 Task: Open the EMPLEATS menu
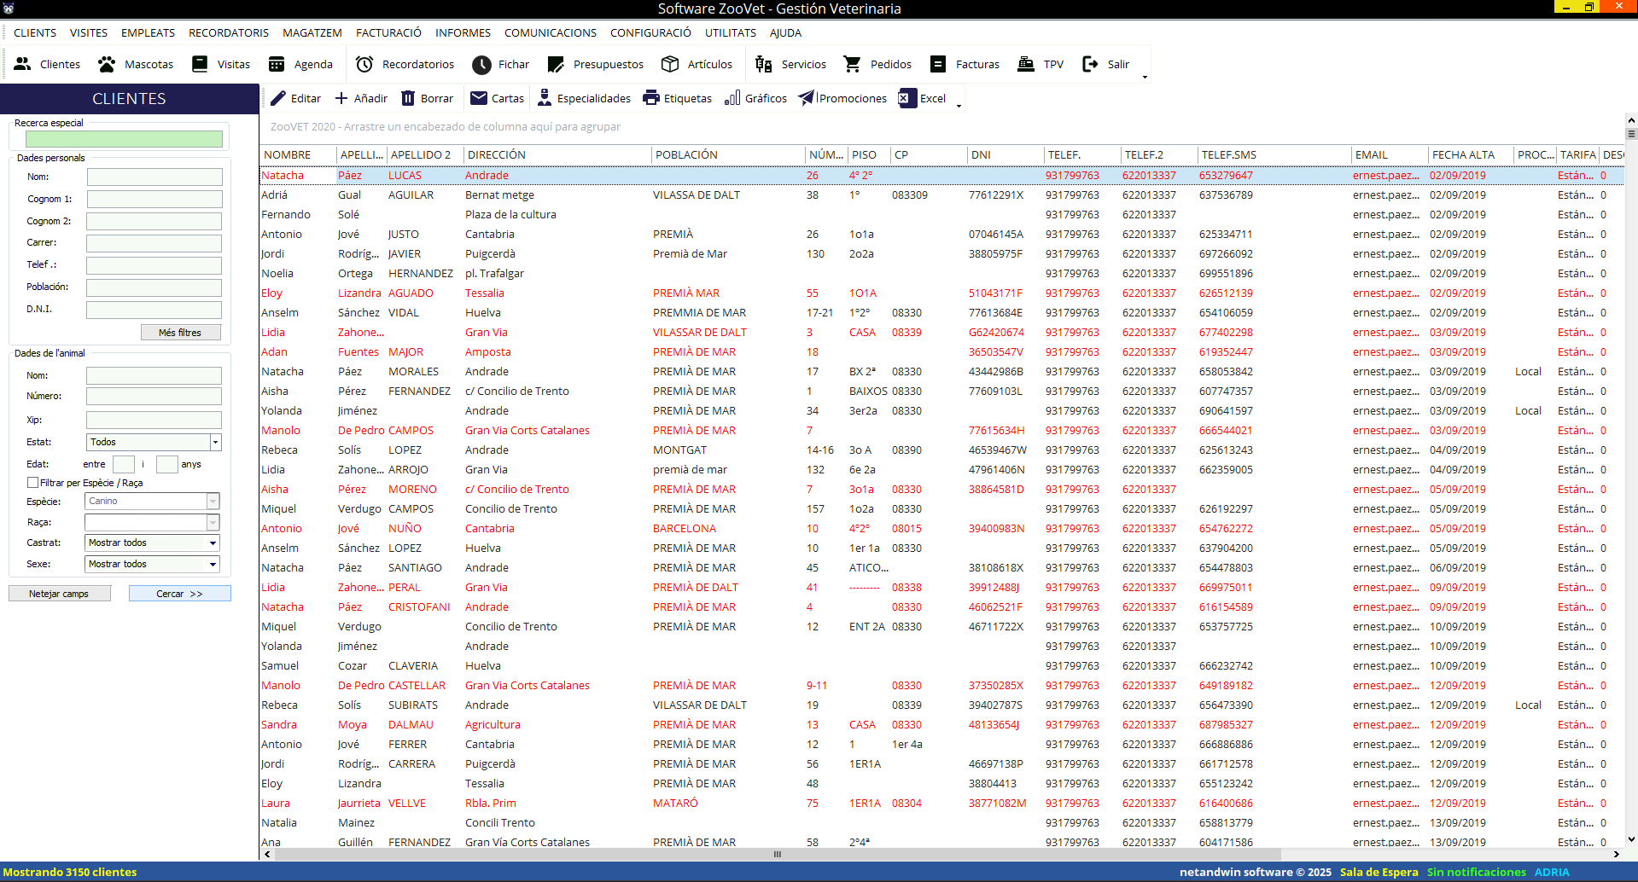[x=148, y=32]
